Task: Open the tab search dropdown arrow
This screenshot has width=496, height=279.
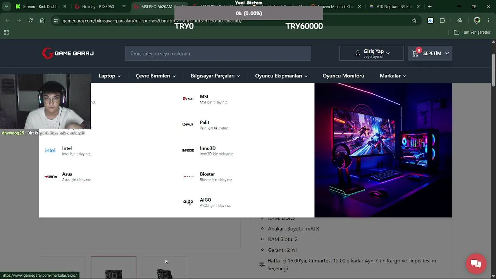Action: [x=6, y=7]
